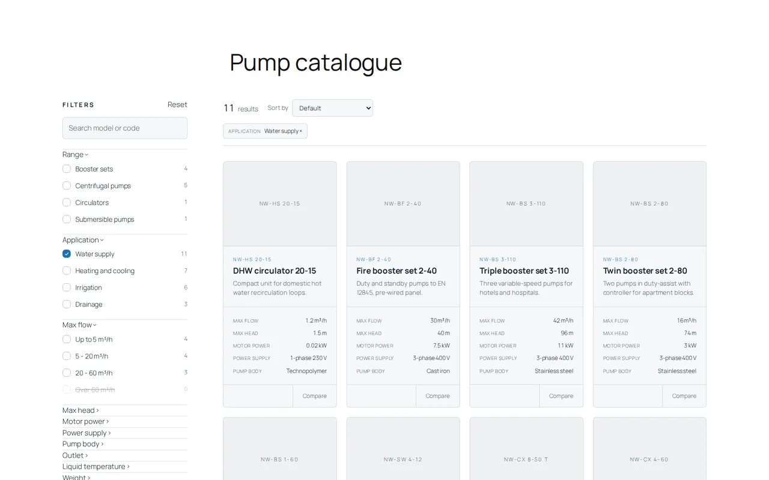Reset all filters
This screenshot has width=769, height=480.
pyautogui.click(x=177, y=104)
